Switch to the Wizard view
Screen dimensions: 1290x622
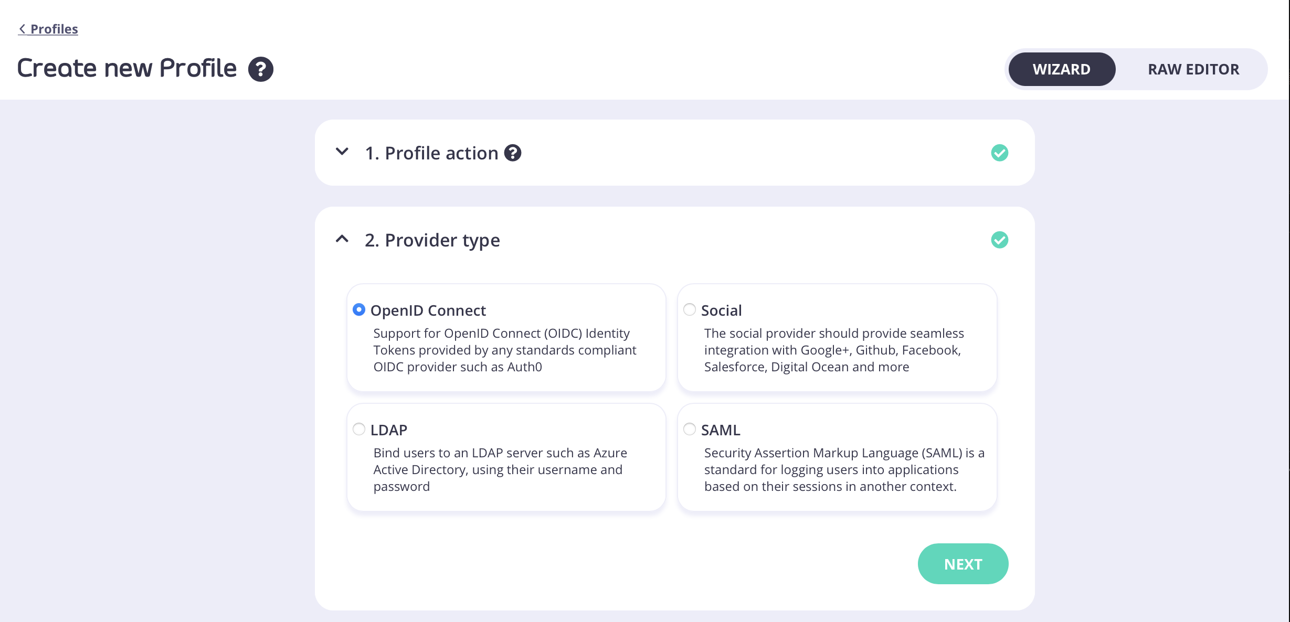(1061, 69)
